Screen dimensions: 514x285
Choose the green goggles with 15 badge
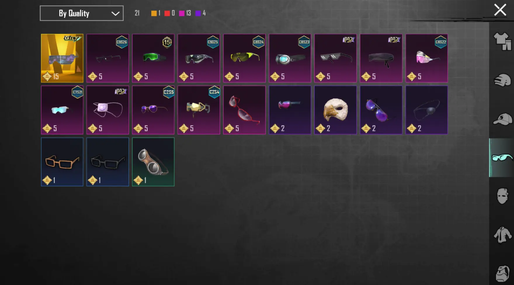tap(153, 58)
